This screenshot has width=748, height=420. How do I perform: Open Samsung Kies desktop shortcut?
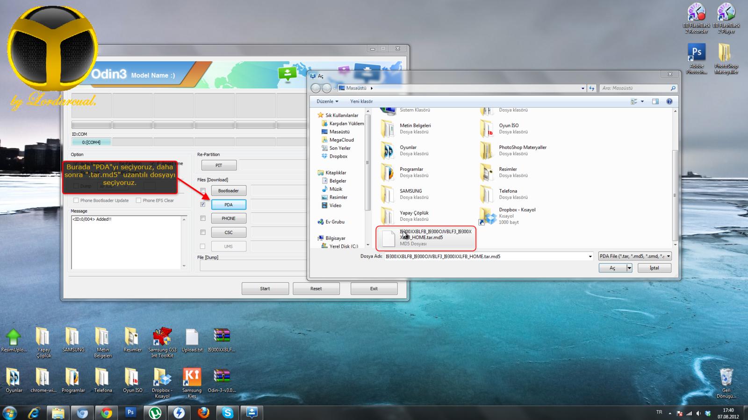point(192,383)
